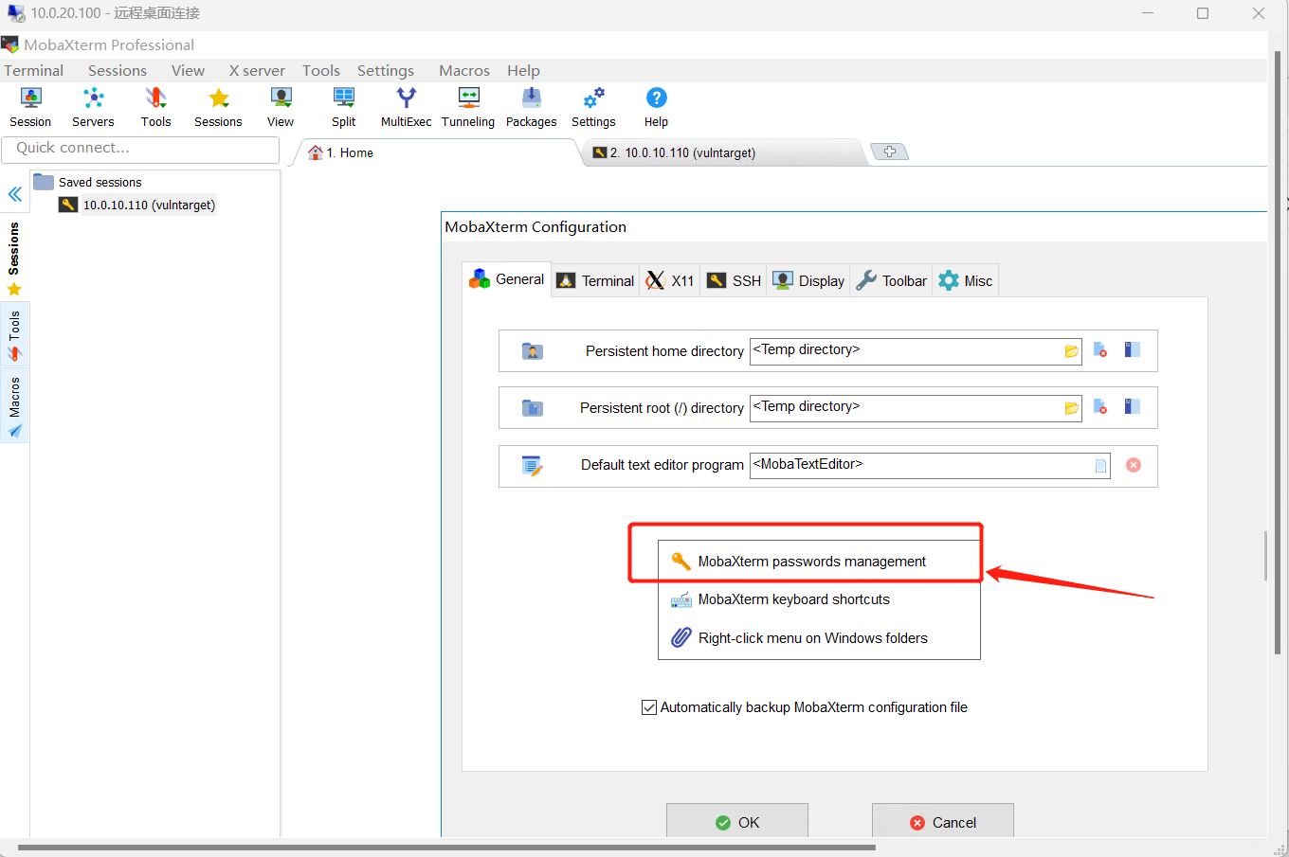This screenshot has width=1289, height=857.
Task: Collapse the left sidebar with double chevron
Action: click(15, 194)
